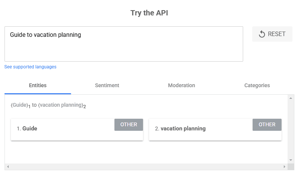Image resolution: width=303 pixels, height=177 pixels.
Task: Select the Moderation tab
Action: click(x=181, y=85)
